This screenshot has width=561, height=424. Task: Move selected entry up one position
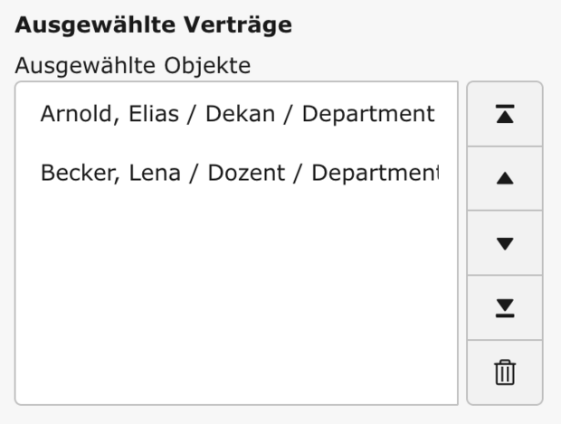505,179
